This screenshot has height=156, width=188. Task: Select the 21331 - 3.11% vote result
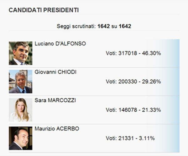click(x=130, y=138)
